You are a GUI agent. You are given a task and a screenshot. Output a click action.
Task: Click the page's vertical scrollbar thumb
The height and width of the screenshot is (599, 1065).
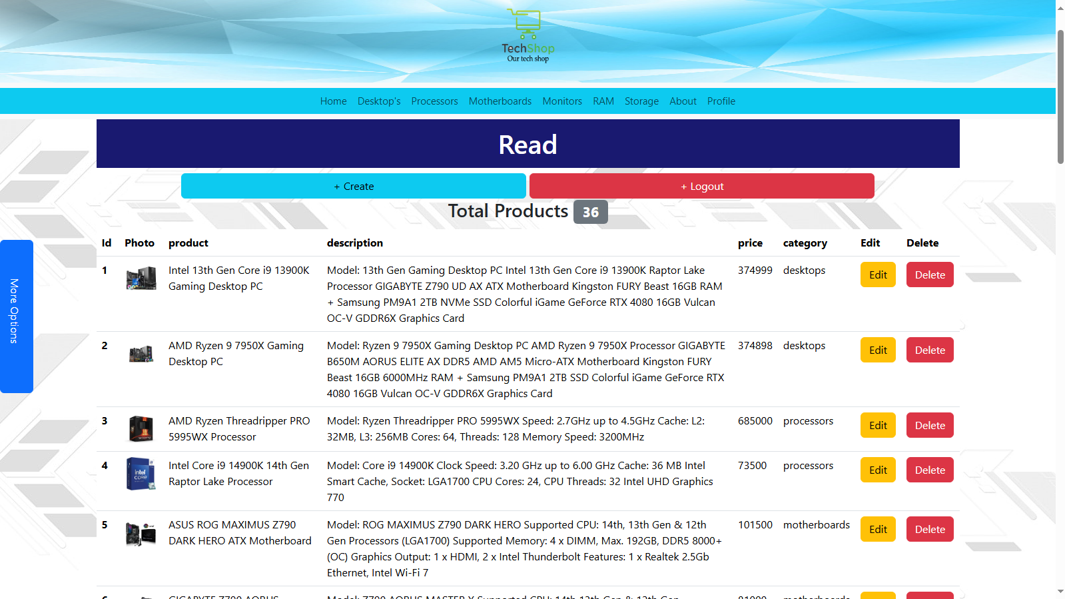point(1060,97)
